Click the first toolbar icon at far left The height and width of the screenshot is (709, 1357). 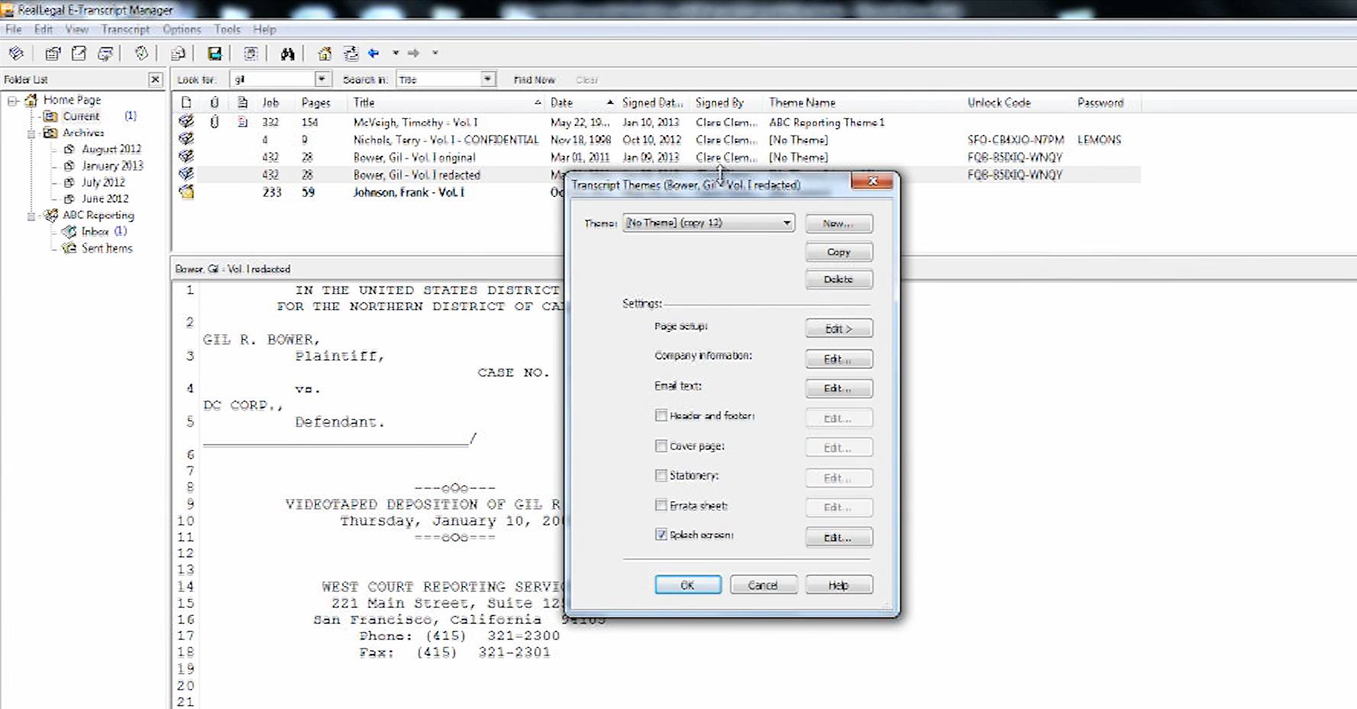click(16, 53)
